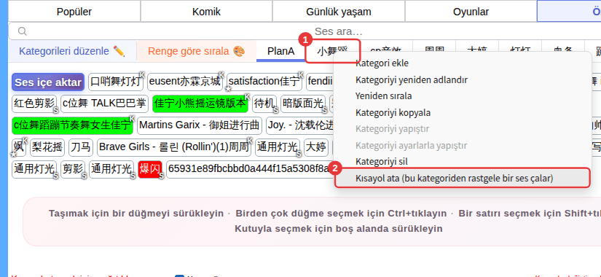
Task: Select the Günlük yaşam tab
Action: [339, 12]
